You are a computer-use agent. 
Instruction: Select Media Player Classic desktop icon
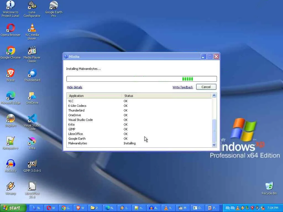click(x=32, y=54)
